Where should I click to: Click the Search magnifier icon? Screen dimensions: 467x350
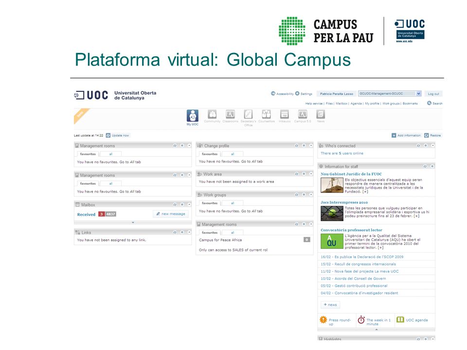429,103
